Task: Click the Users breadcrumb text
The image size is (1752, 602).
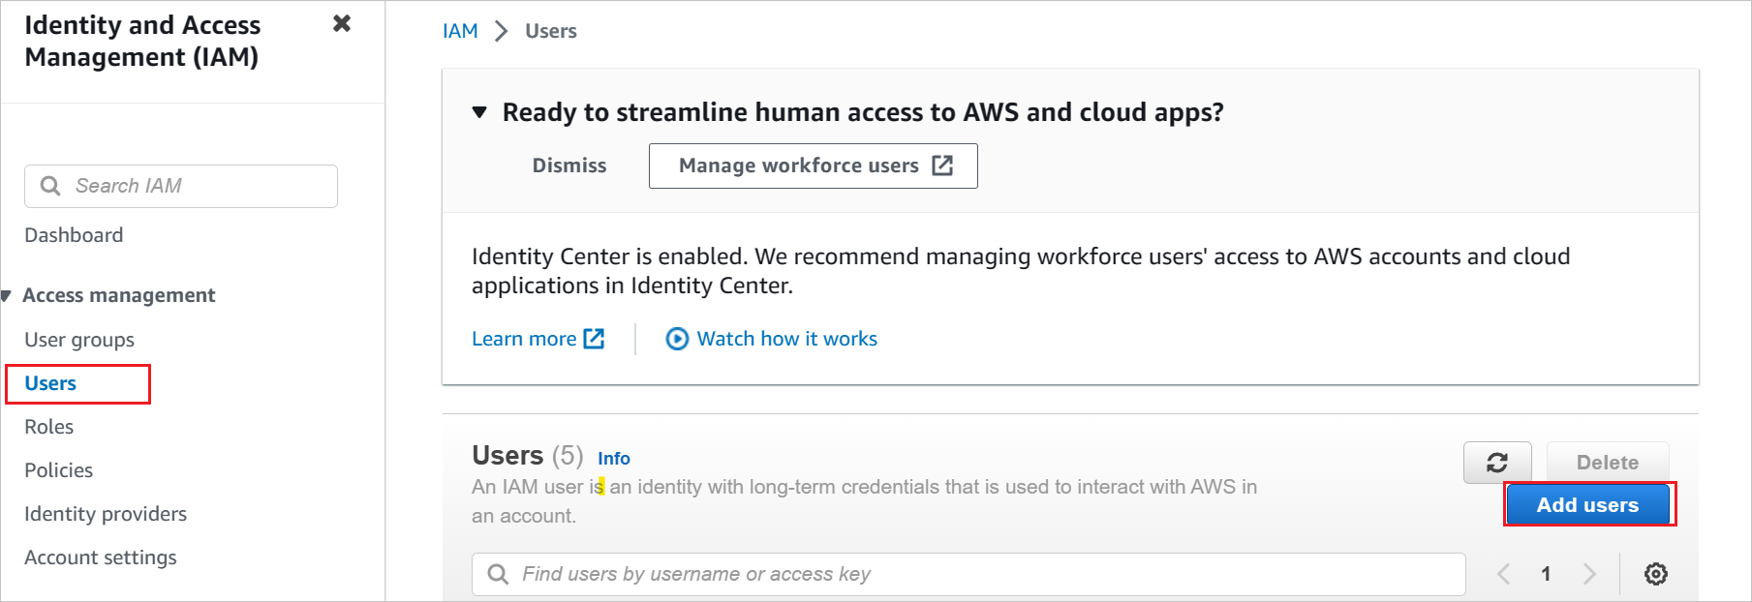Action: tap(551, 31)
